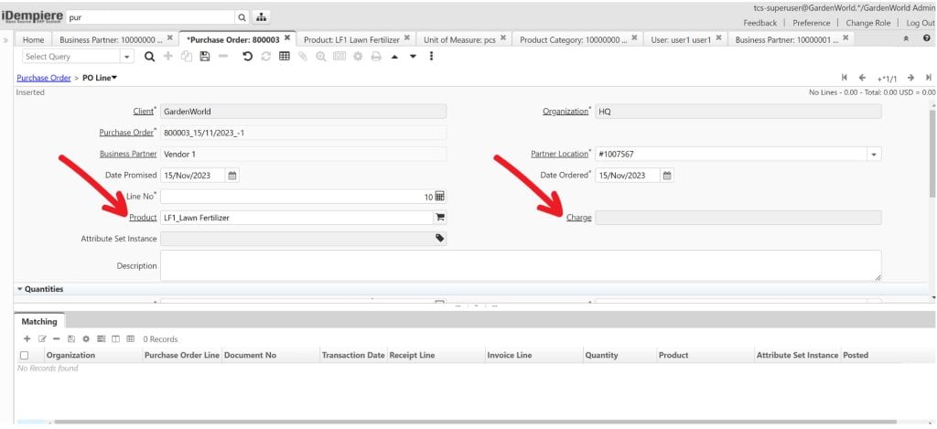Click the Find record magnifier icon
Image resolution: width=937 pixels, height=429 pixels.
[149, 57]
